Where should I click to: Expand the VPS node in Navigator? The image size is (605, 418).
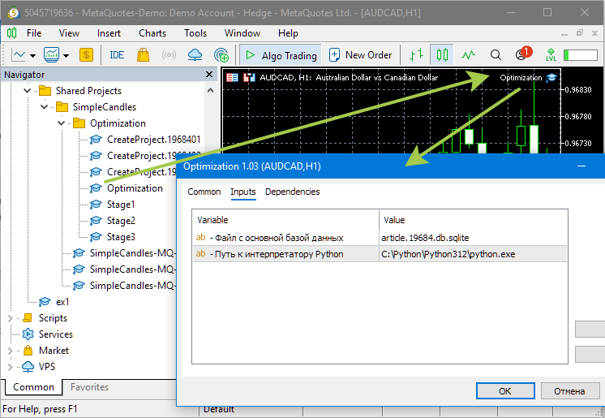click(11, 367)
